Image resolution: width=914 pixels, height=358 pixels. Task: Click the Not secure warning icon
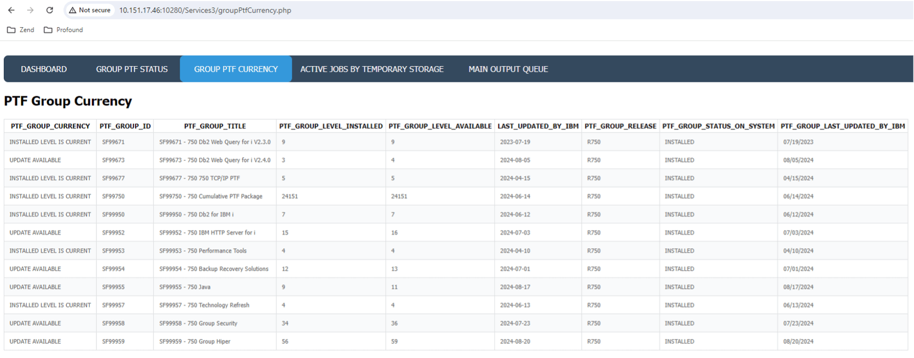[73, 10]
